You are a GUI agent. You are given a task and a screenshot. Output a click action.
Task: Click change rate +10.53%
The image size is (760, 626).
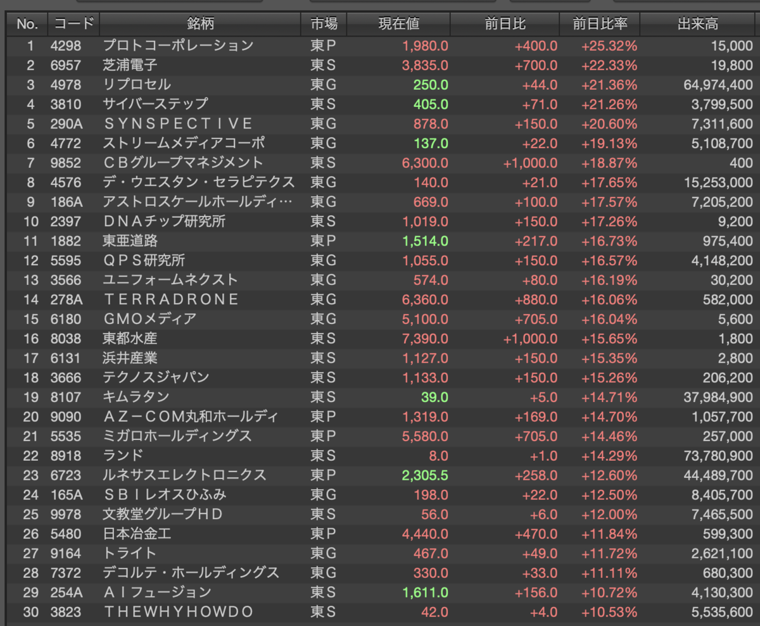pyautogui.click(x=609, y=612)
